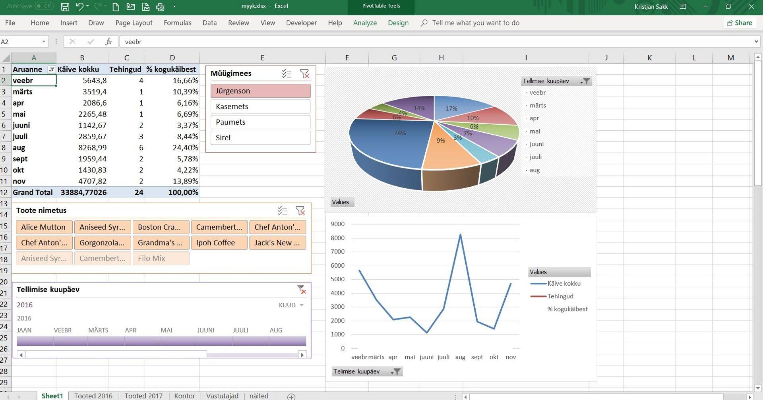763x400 pixels.
Task: Click the Values button on pie chart
Action: pyautogui.click(x=341, y=202)
